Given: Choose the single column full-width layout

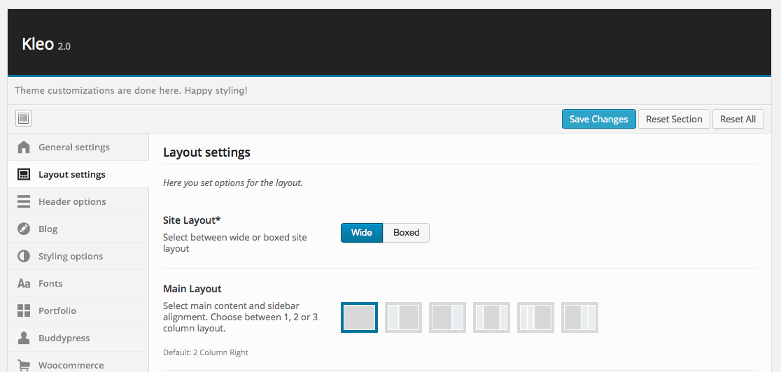Looking at the screenshot, I should click(359, 317).
